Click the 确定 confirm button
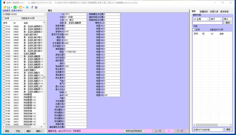Screen dimensions: 236x135 [228, 129]
